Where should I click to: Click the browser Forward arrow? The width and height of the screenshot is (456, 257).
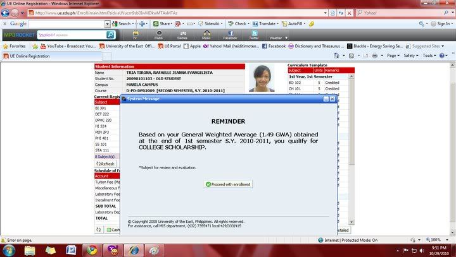15,13
